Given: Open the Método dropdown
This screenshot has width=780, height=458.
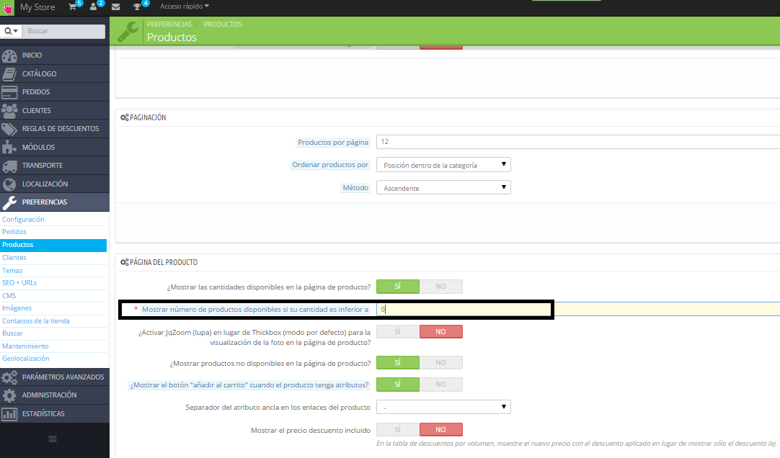Looking at the screenshot, I should pyautogui.click(x=443, y=188).
